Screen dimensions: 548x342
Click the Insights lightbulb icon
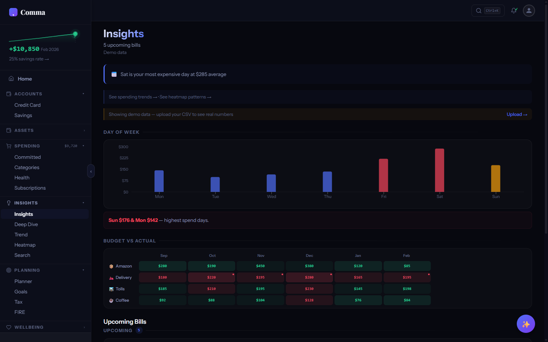click(x=8, y=203)
